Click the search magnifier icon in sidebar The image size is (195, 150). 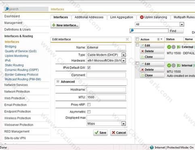point(6,9)
